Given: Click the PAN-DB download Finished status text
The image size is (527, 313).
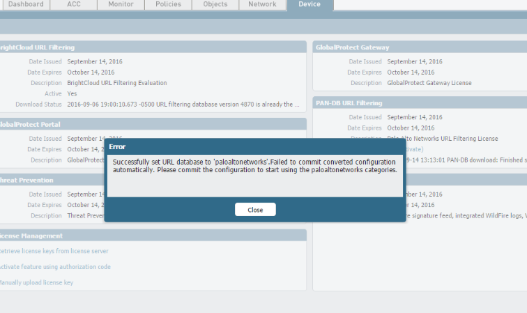Looking at the screenshot, I should [x=467, y=160].
